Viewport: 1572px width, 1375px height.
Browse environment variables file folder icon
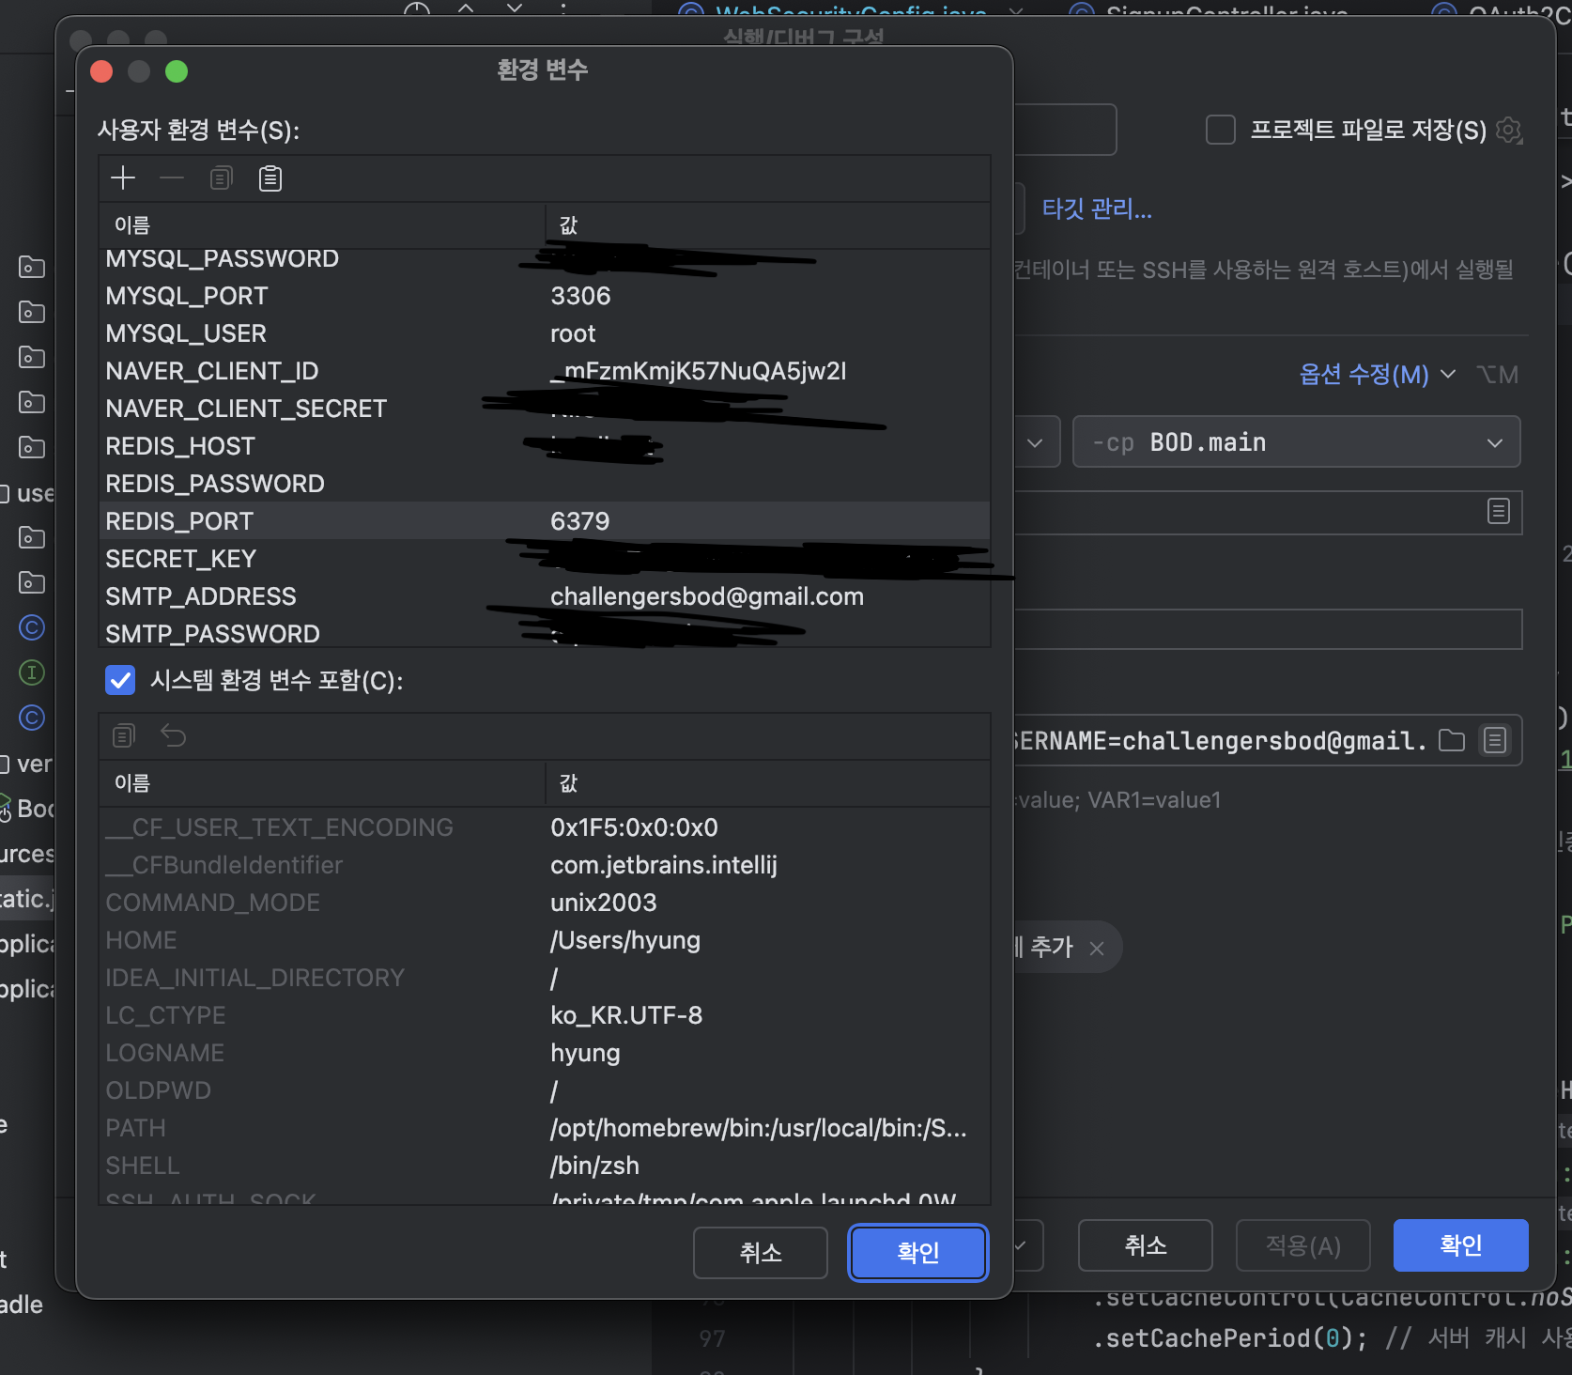click(1452, 740)
